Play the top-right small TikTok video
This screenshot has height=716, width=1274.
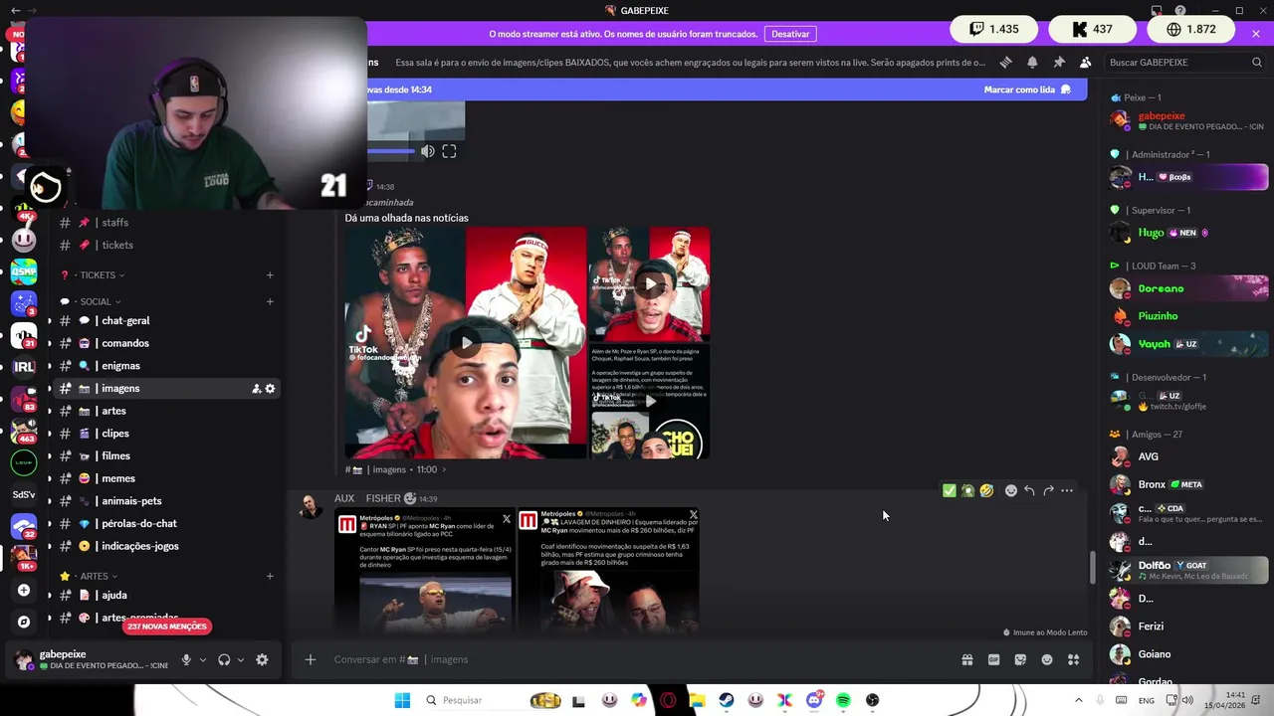[649, 284]
